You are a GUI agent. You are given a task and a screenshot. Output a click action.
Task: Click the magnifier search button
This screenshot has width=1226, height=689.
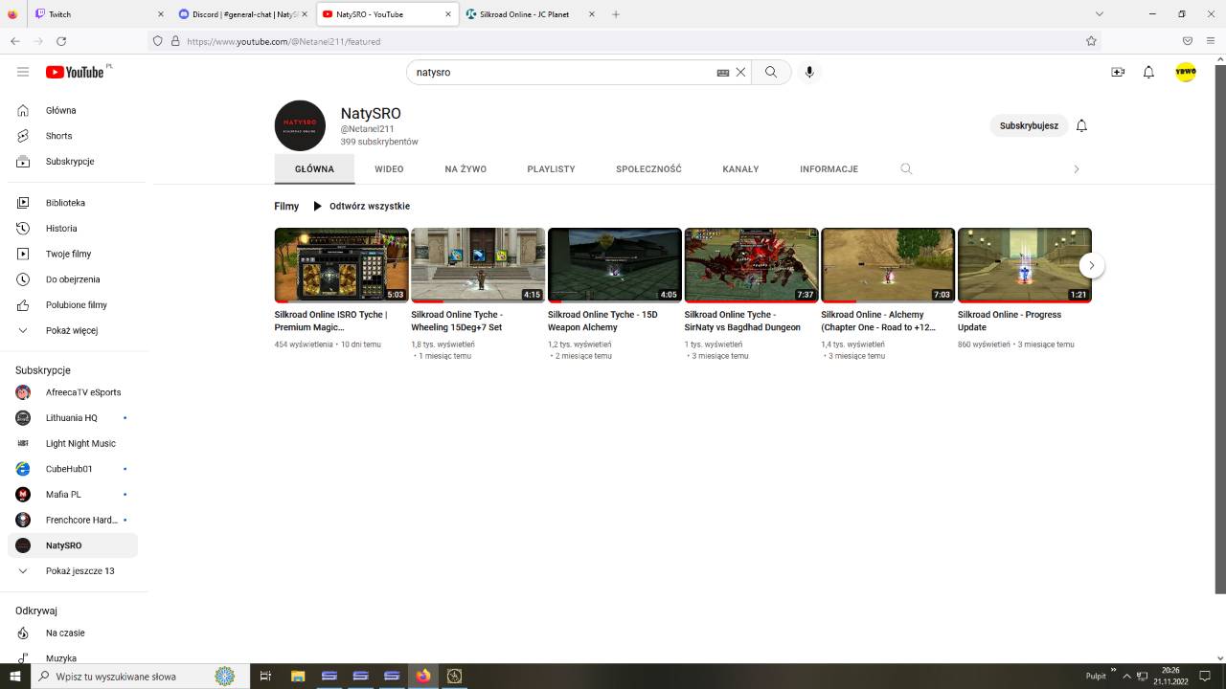[771, 72]
